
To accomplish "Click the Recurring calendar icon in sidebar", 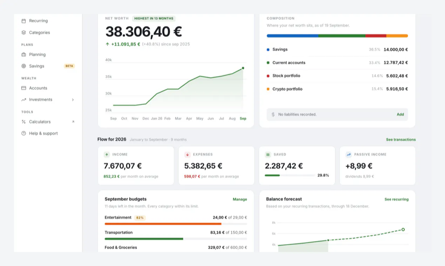I will [23, 21].
